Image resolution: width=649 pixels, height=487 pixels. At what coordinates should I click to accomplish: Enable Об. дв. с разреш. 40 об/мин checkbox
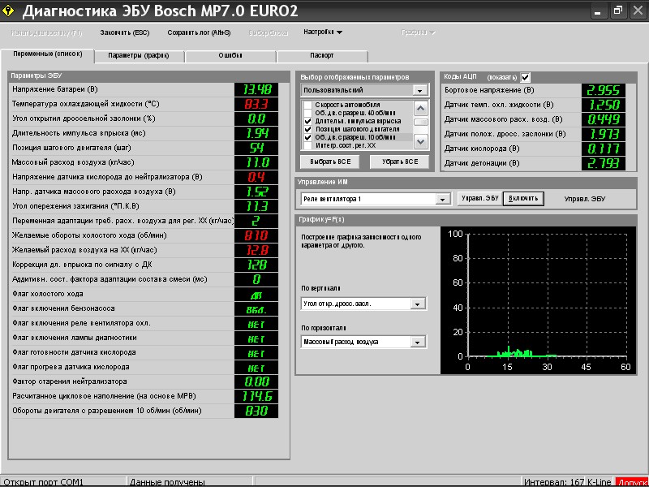[307, 113]
